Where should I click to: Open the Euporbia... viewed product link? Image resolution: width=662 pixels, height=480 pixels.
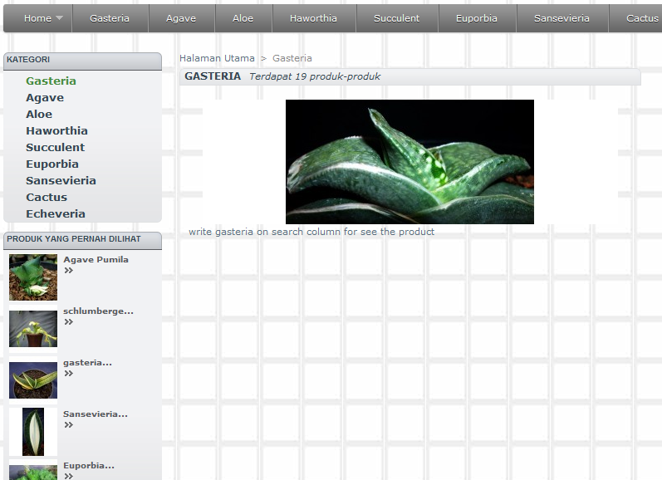pos(89,466)
